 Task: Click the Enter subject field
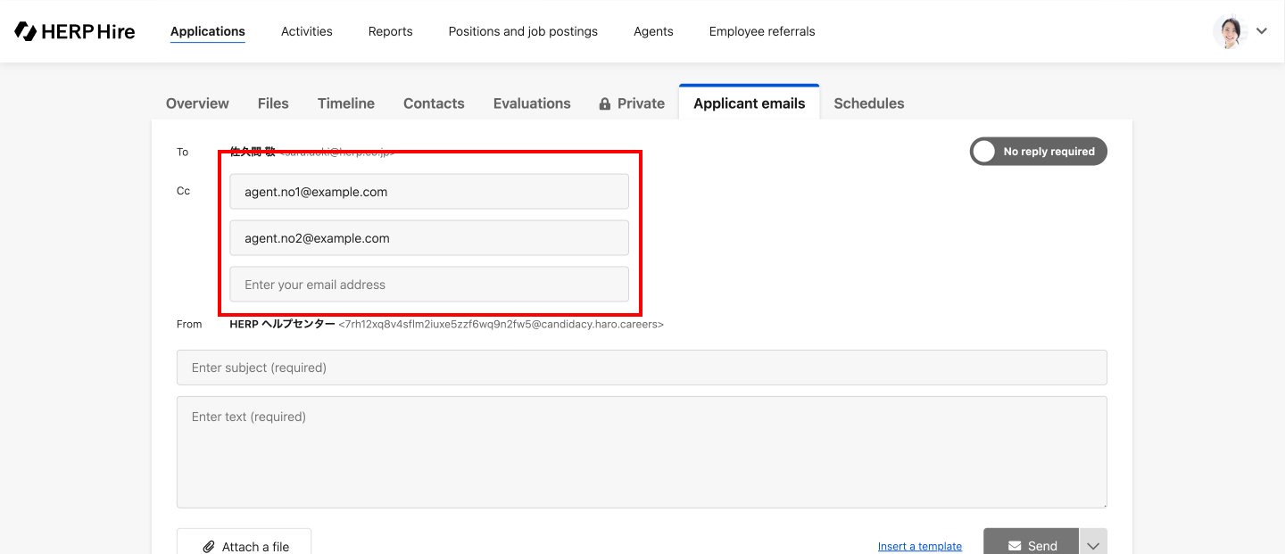[x=642, y=368]
